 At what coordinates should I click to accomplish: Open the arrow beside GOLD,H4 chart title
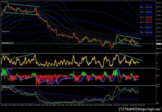click(2, 2)
